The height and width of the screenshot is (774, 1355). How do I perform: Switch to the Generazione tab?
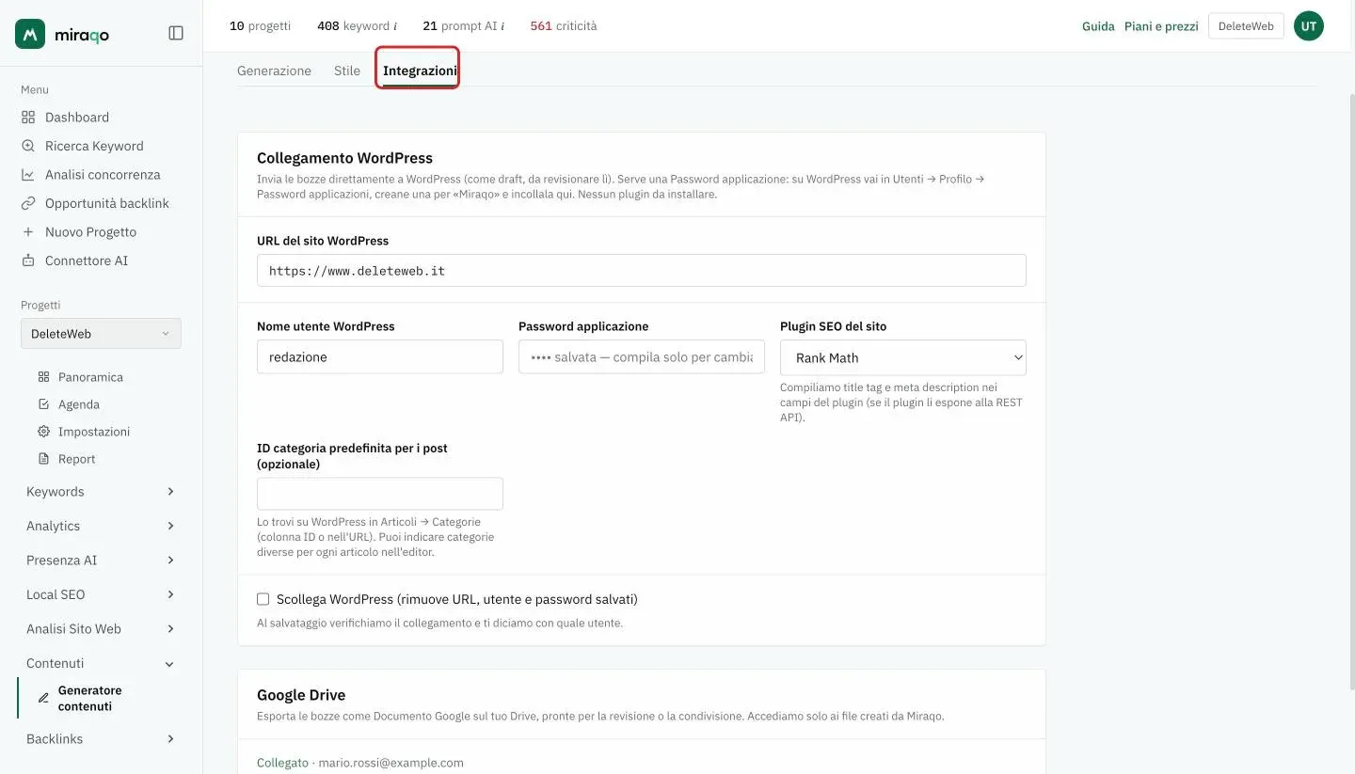(x=274, y=71)
